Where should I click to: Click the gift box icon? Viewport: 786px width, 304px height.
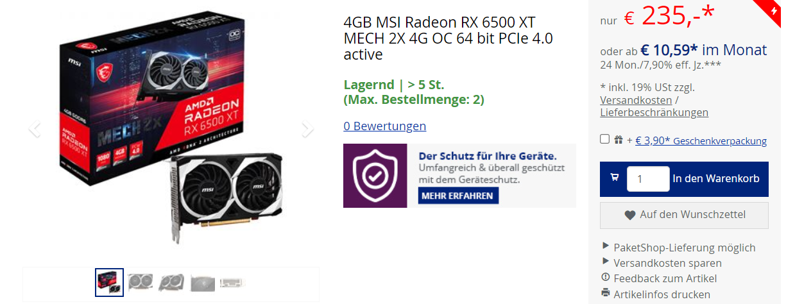click(619, 139)
